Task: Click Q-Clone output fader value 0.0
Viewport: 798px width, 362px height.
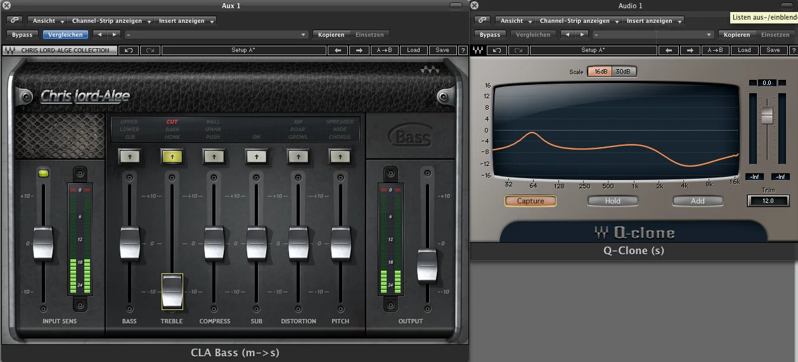Action: click(767, 83)
